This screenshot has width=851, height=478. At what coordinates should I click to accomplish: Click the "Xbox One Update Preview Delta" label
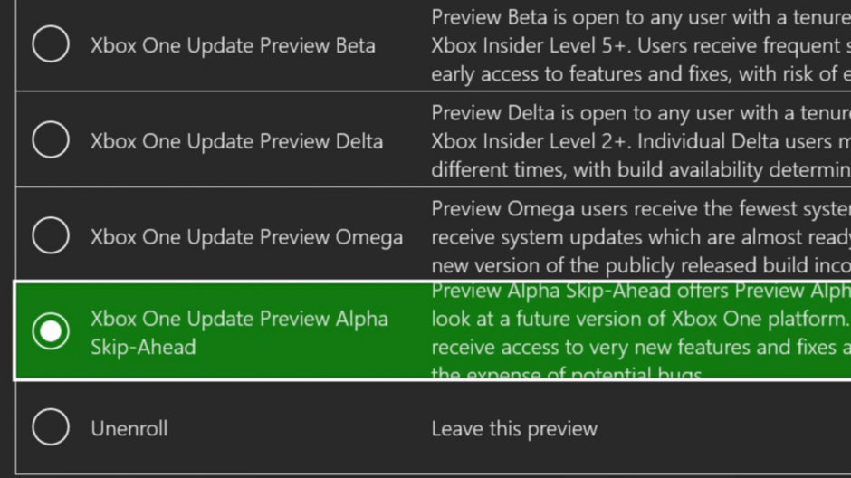236,141
